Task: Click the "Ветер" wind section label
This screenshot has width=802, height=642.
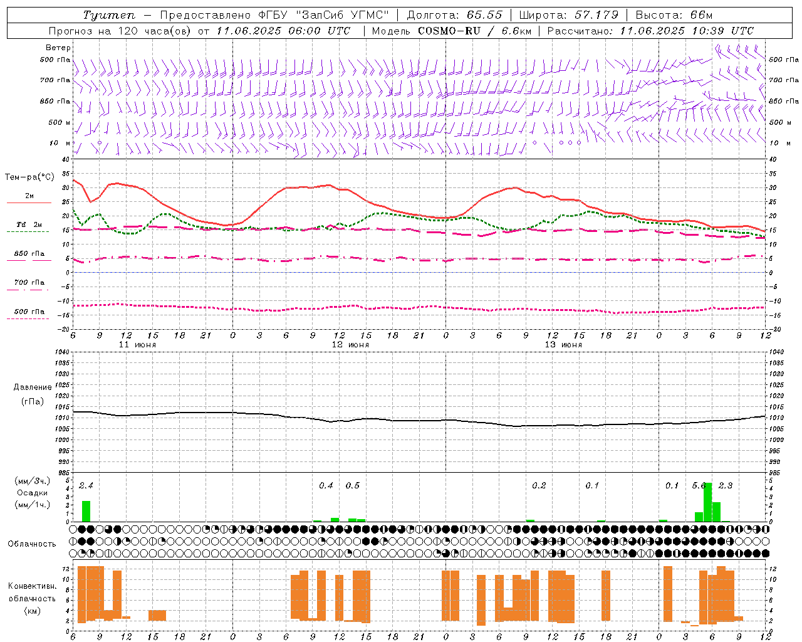Action: [58, 48]
